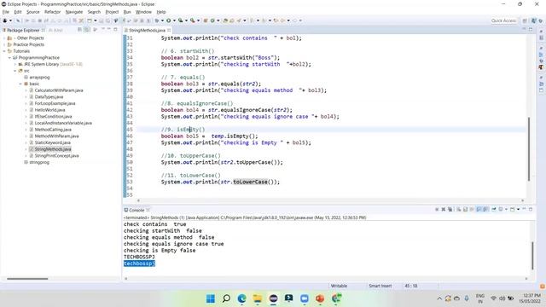546x307 pixels.
Task: Toggle Show Console When Standard Out Changes
Action: point(479,210)
